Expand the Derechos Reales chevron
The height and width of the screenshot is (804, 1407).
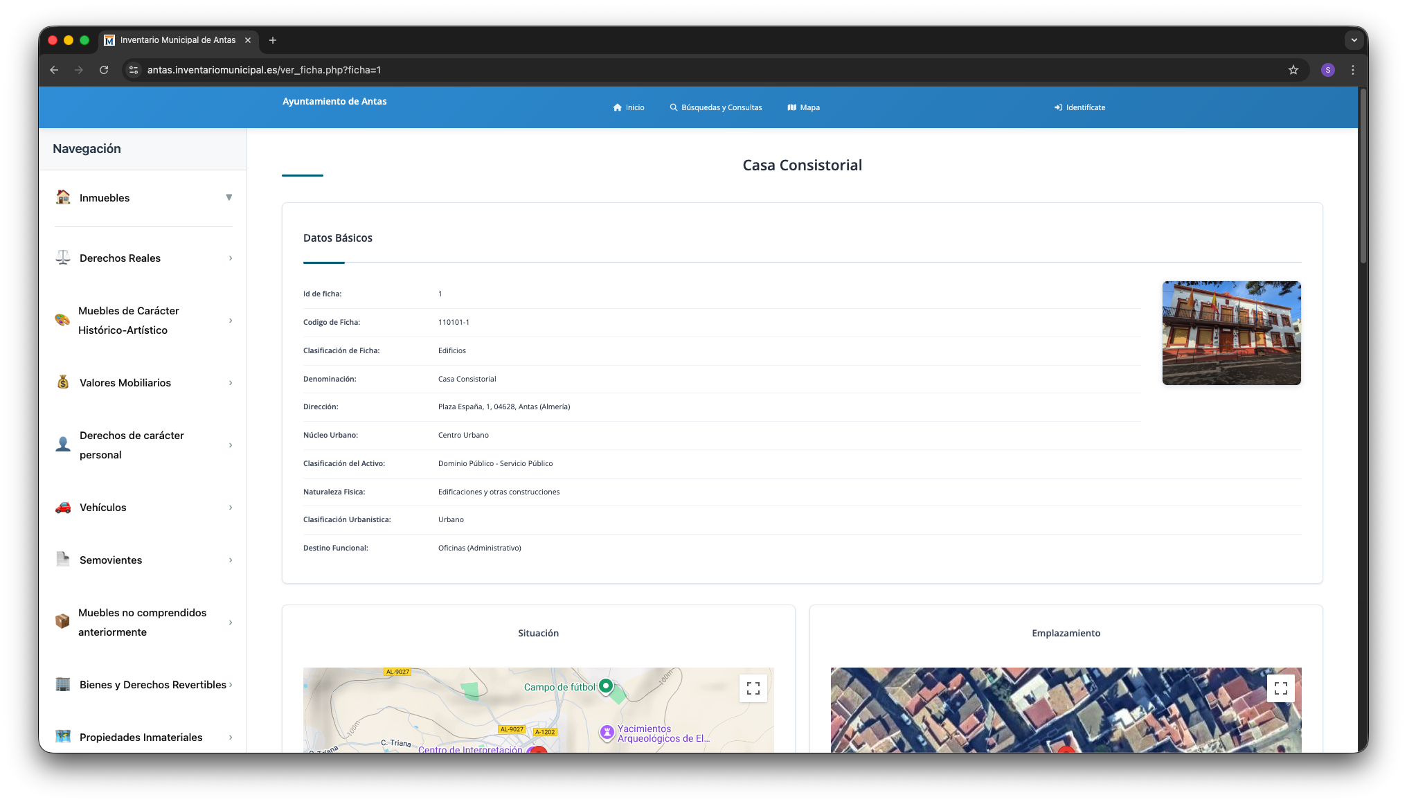click(x=230, y=258)
